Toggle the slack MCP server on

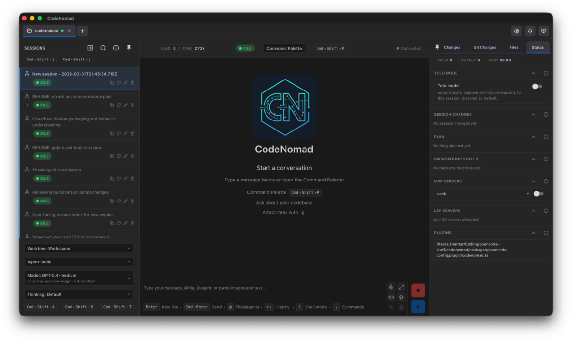click(x=539, y=194)
